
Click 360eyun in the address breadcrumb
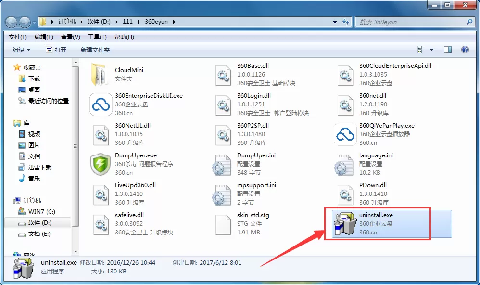(x=156, y=22)
